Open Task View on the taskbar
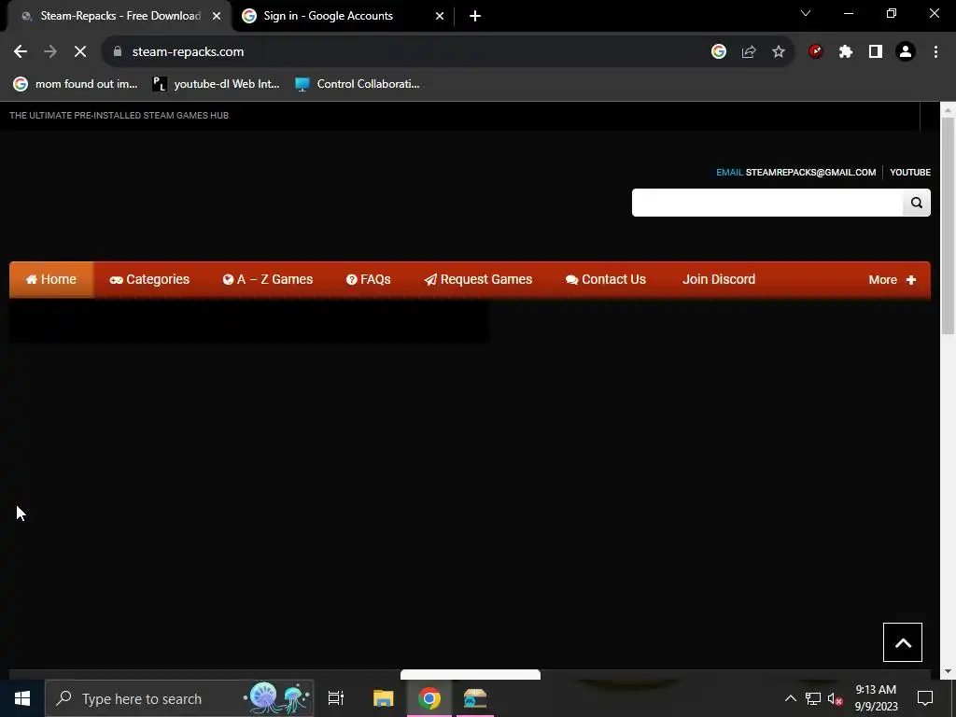 point(336,698)
